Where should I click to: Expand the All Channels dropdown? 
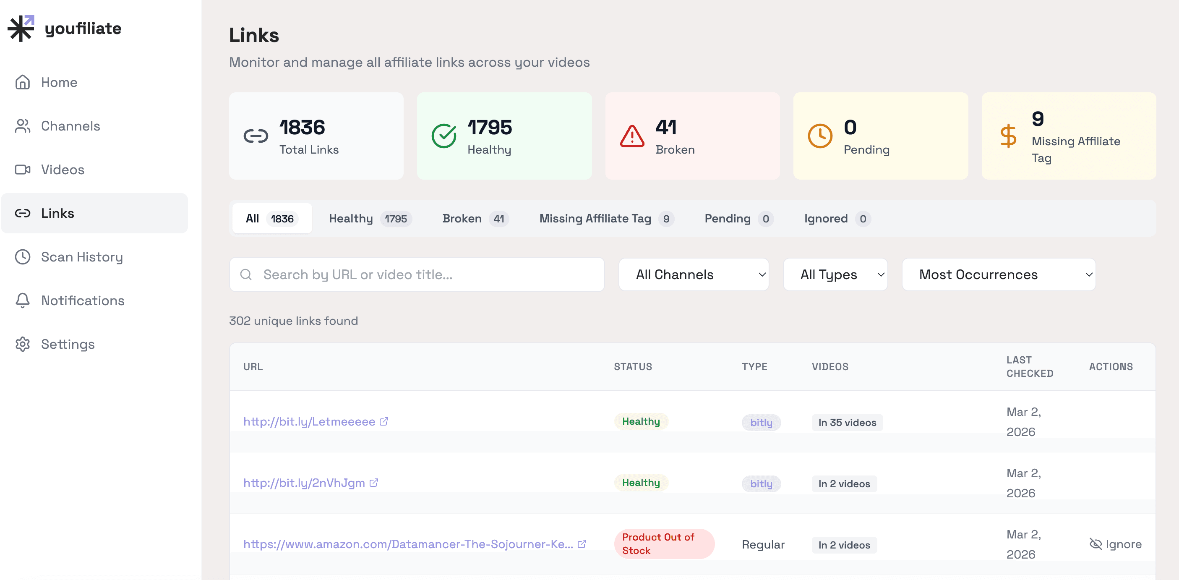(x=693, y=274)
